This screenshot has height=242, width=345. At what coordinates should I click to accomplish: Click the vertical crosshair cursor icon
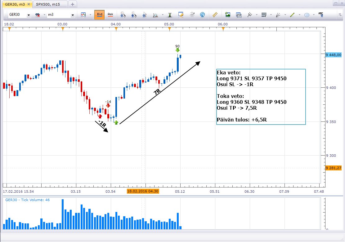click(x=170, y=15)
